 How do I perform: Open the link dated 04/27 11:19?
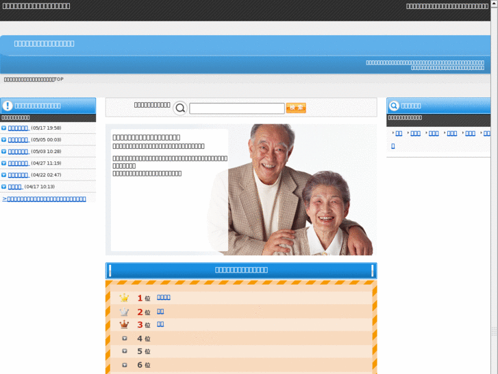pos(18,163)
